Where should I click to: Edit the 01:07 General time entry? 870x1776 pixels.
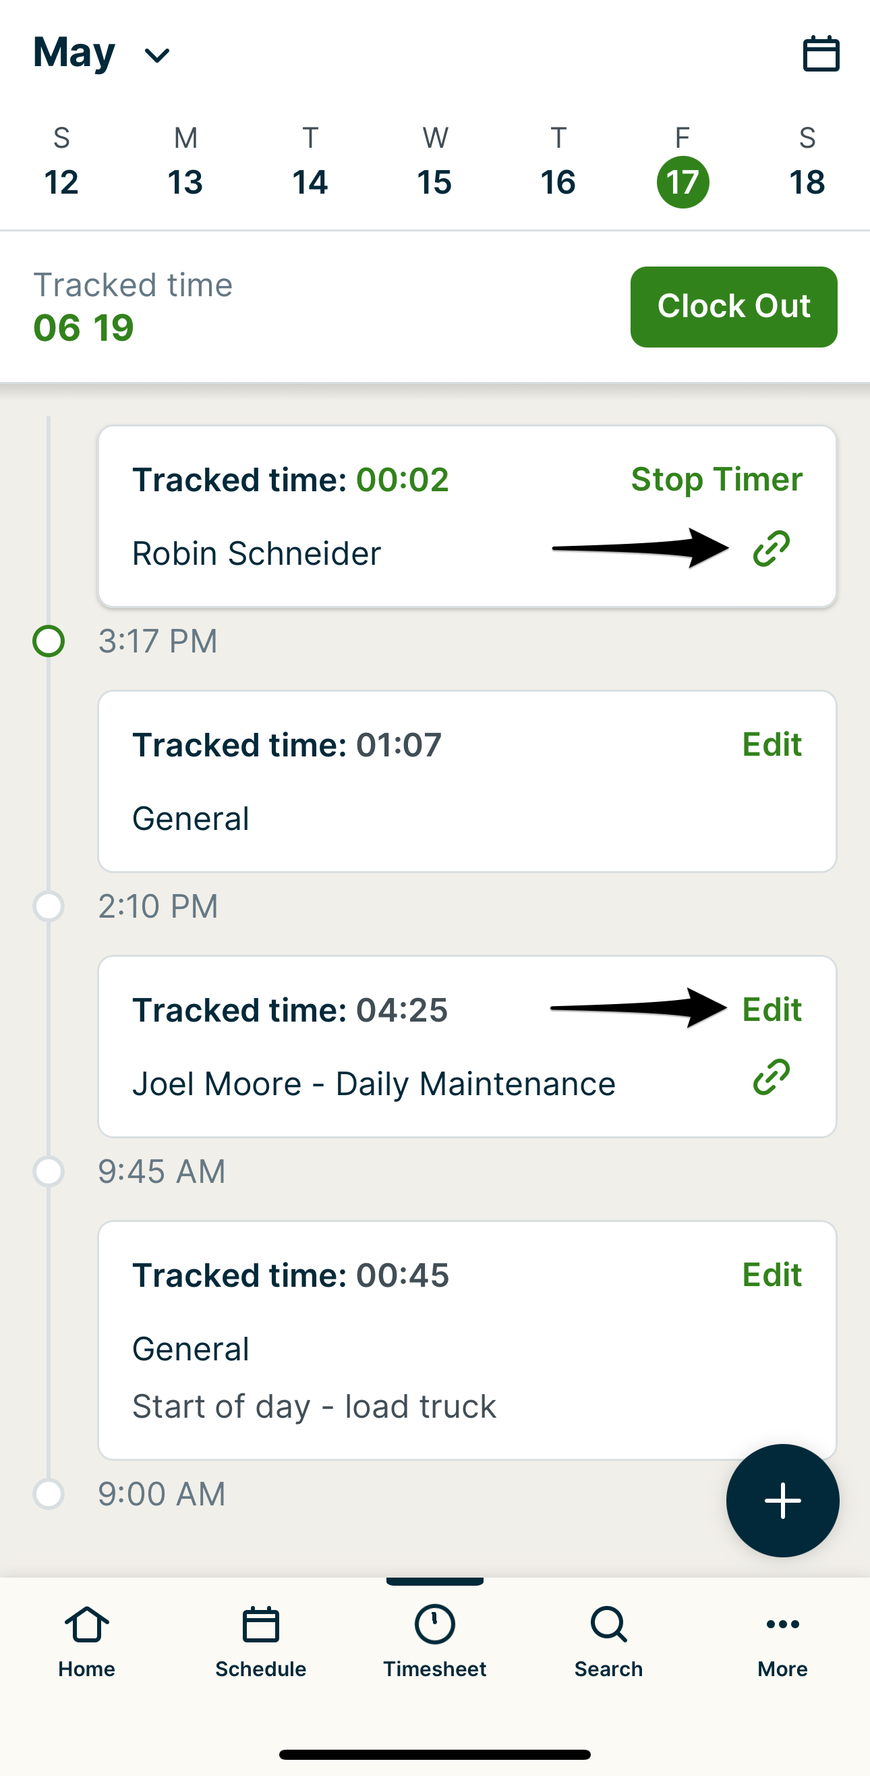click(x=772, y=744)
